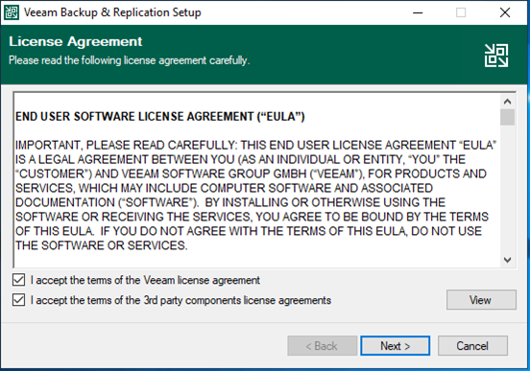Click 'Please read the following license agreement' text
The width and height of the screenshot is (530, 371).
point(129,60)
